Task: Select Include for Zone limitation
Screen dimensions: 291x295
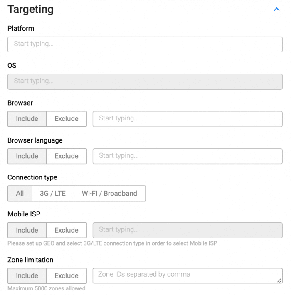Action: tap(27, 276)
